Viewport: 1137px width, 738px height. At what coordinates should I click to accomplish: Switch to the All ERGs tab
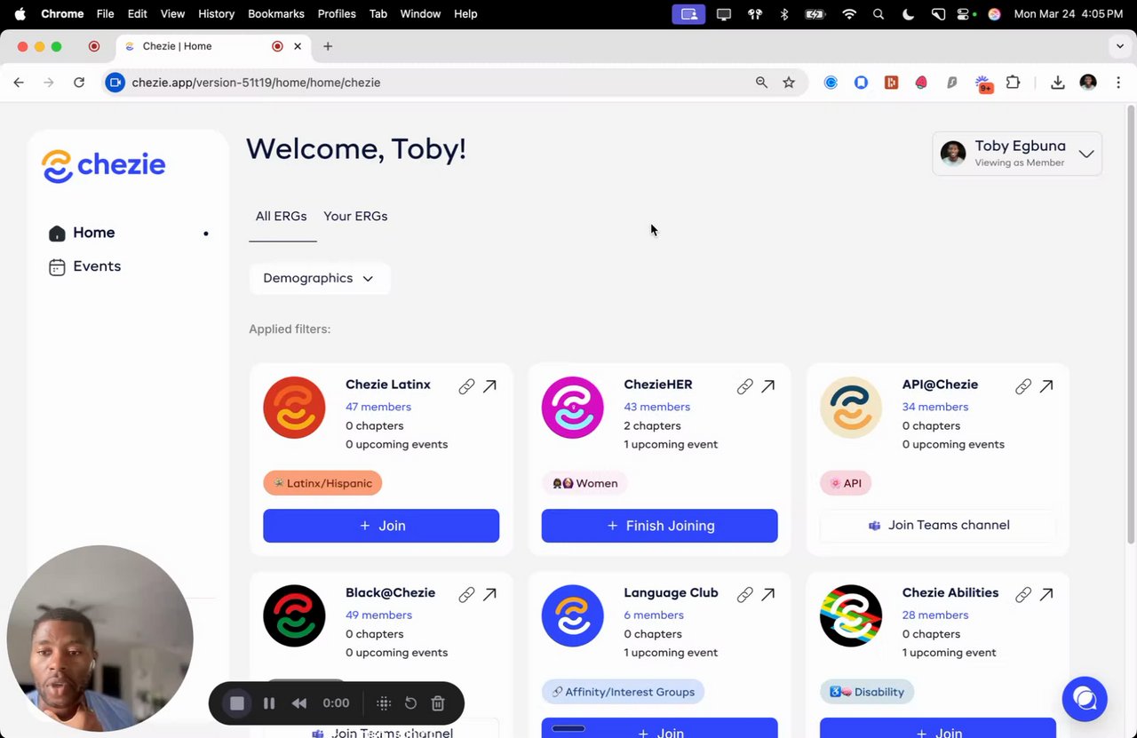coord(282,216)
